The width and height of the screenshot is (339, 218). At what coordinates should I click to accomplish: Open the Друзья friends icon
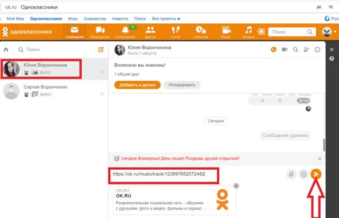pos(150,32)
